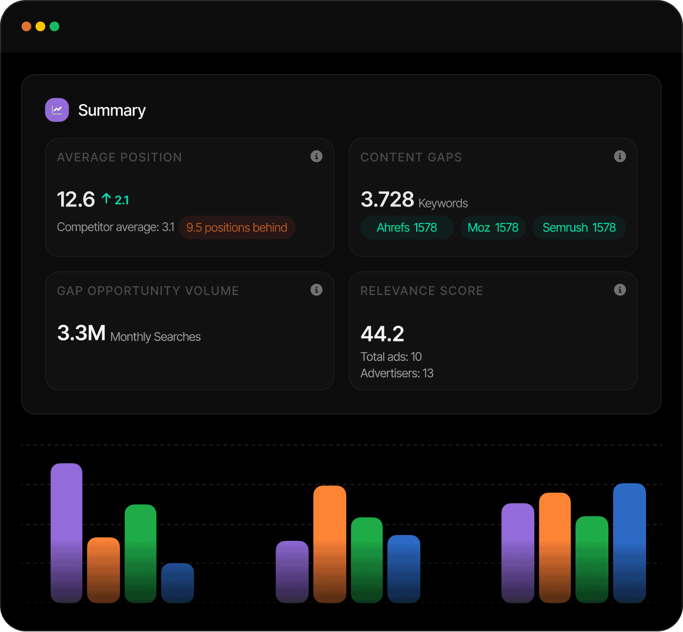The width and height of the screenshot is (683, 632).
Task: Select the Moz 1578 badge
Action: pos(493,228)
